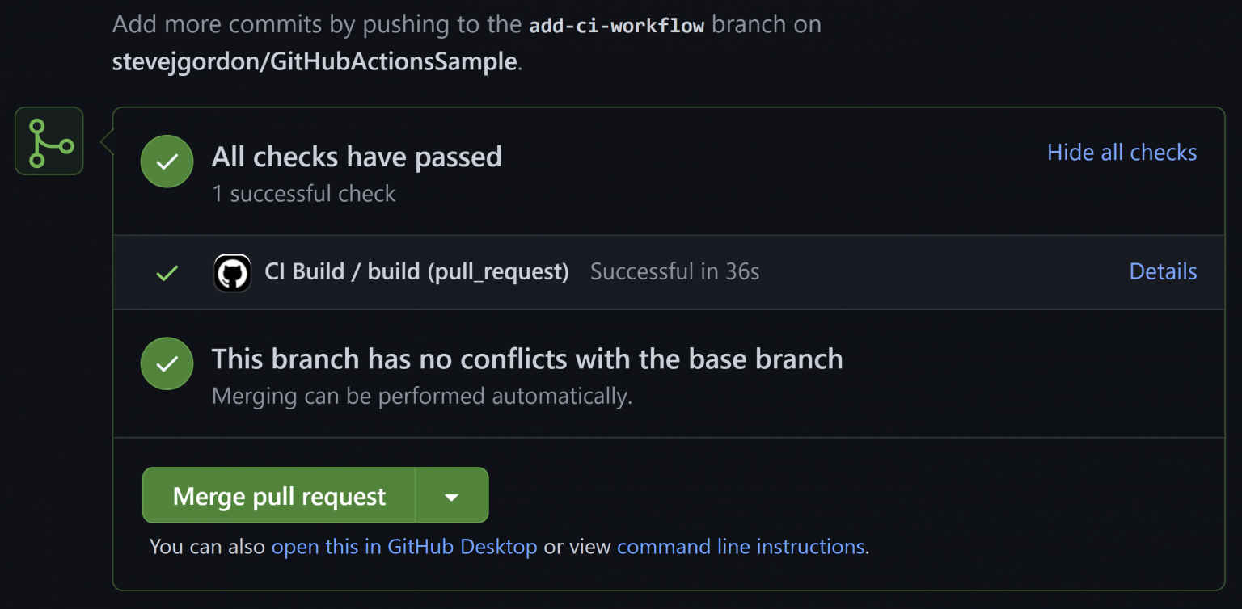Select the add-ci-workflow branch name

pyautogui.click(x=617, y=24)
